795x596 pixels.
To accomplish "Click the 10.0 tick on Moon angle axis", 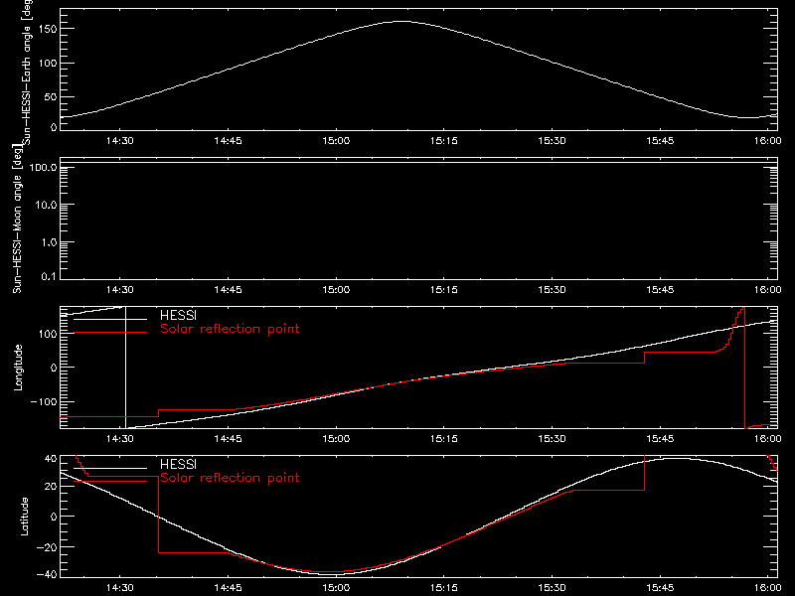I will (x=46, y=205).
